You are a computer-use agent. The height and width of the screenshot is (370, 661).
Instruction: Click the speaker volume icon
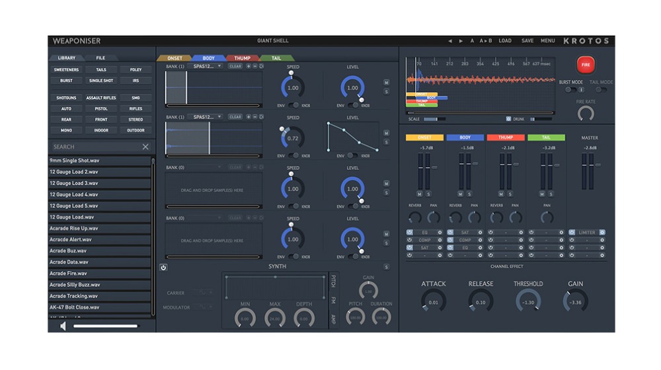tap(63, 326)
